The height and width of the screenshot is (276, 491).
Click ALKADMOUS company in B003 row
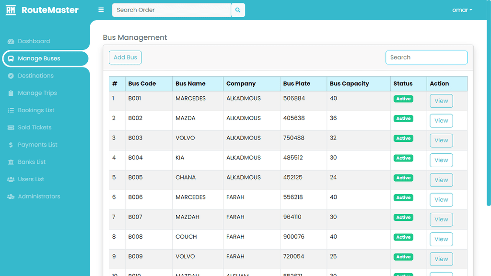click(243, 138)
